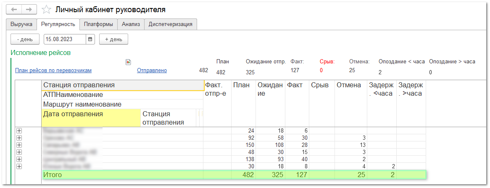Click the 'Дата отправления' yellow header cell
490x188 pixels.
[90, 117]
